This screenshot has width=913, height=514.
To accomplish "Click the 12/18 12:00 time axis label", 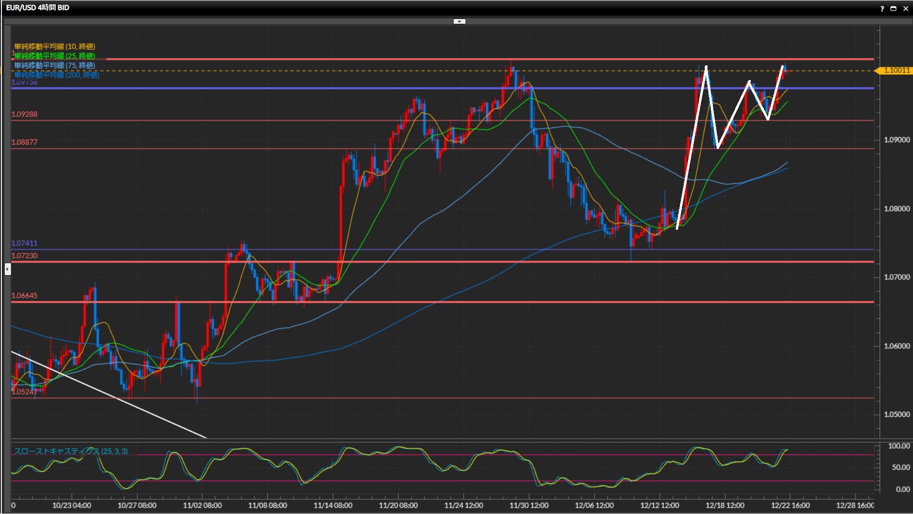I will point(725,505).
